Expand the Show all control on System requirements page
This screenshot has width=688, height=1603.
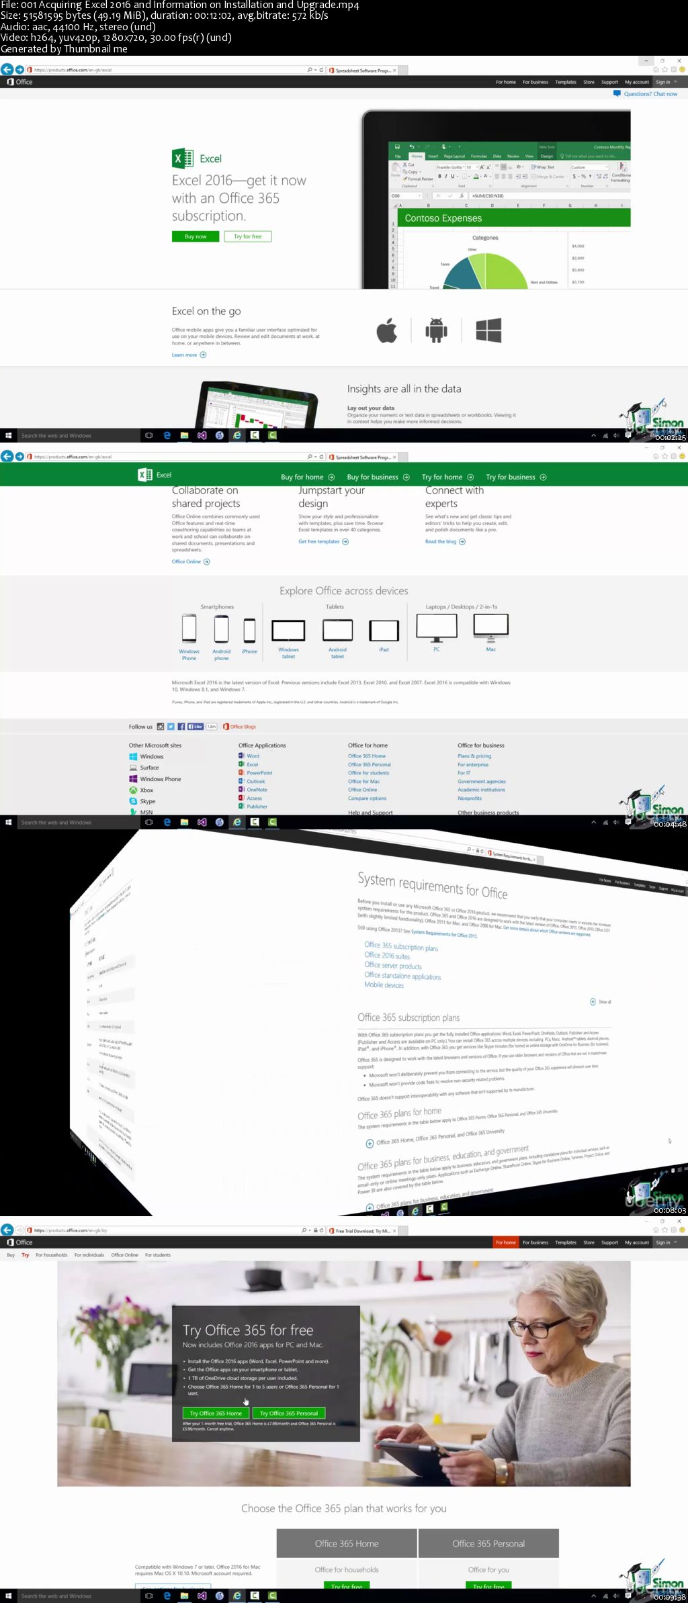[600, 1001]
